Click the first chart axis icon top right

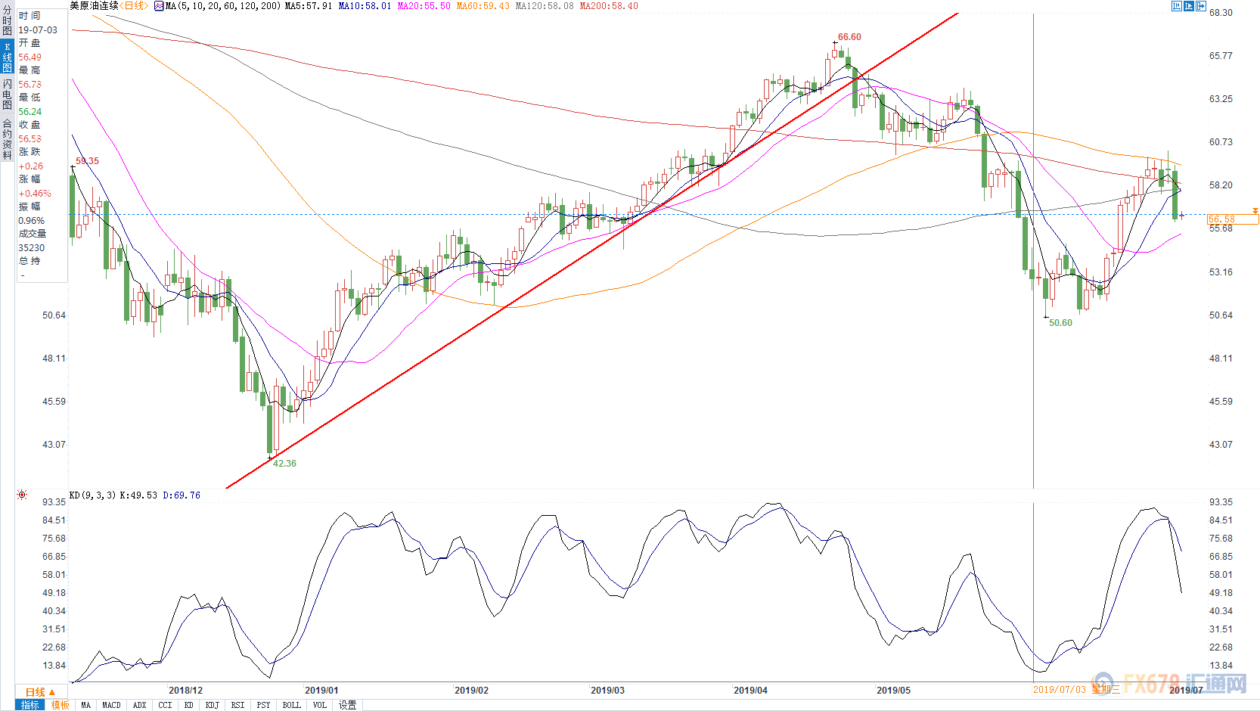click(x=1177, y=6)
